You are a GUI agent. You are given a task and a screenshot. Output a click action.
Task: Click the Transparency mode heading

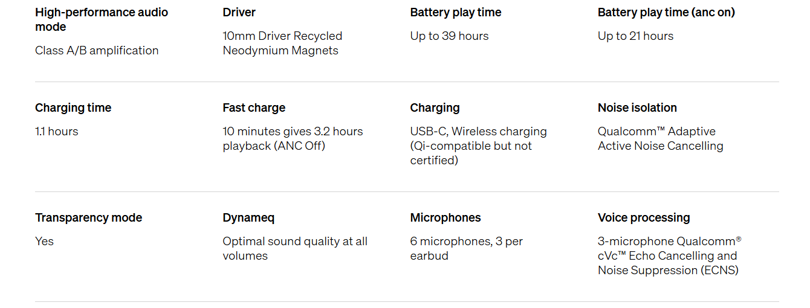[x=88, y=217]
